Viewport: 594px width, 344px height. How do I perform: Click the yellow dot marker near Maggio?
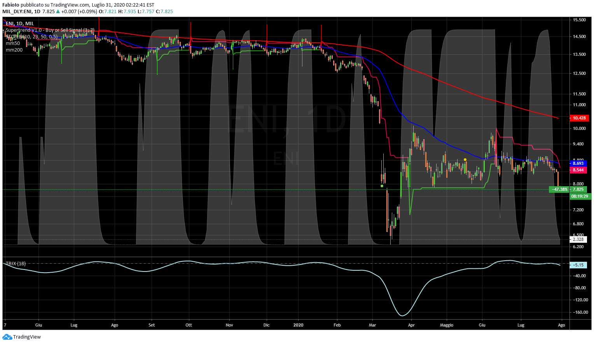coord(465,160)
